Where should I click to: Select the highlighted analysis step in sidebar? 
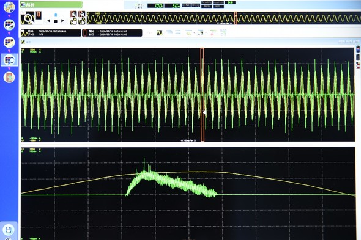(x=9, y=60)
